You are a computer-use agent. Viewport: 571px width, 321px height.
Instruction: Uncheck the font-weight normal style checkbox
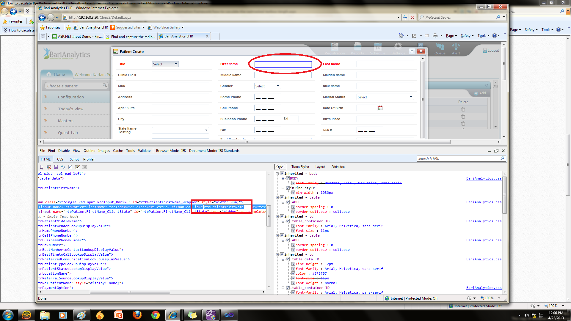(293, 283)
